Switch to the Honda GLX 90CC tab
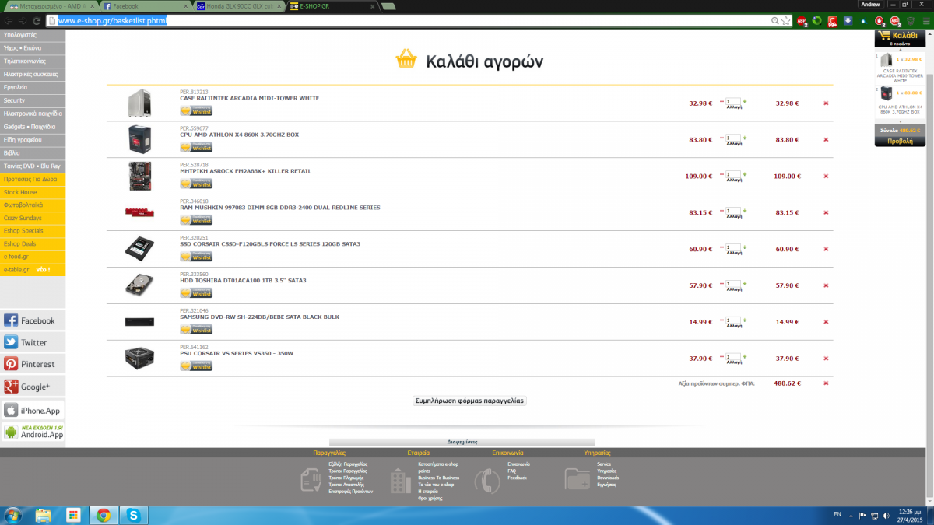The height and width of the screenshot is (525, 934). (x=237, y=6)
